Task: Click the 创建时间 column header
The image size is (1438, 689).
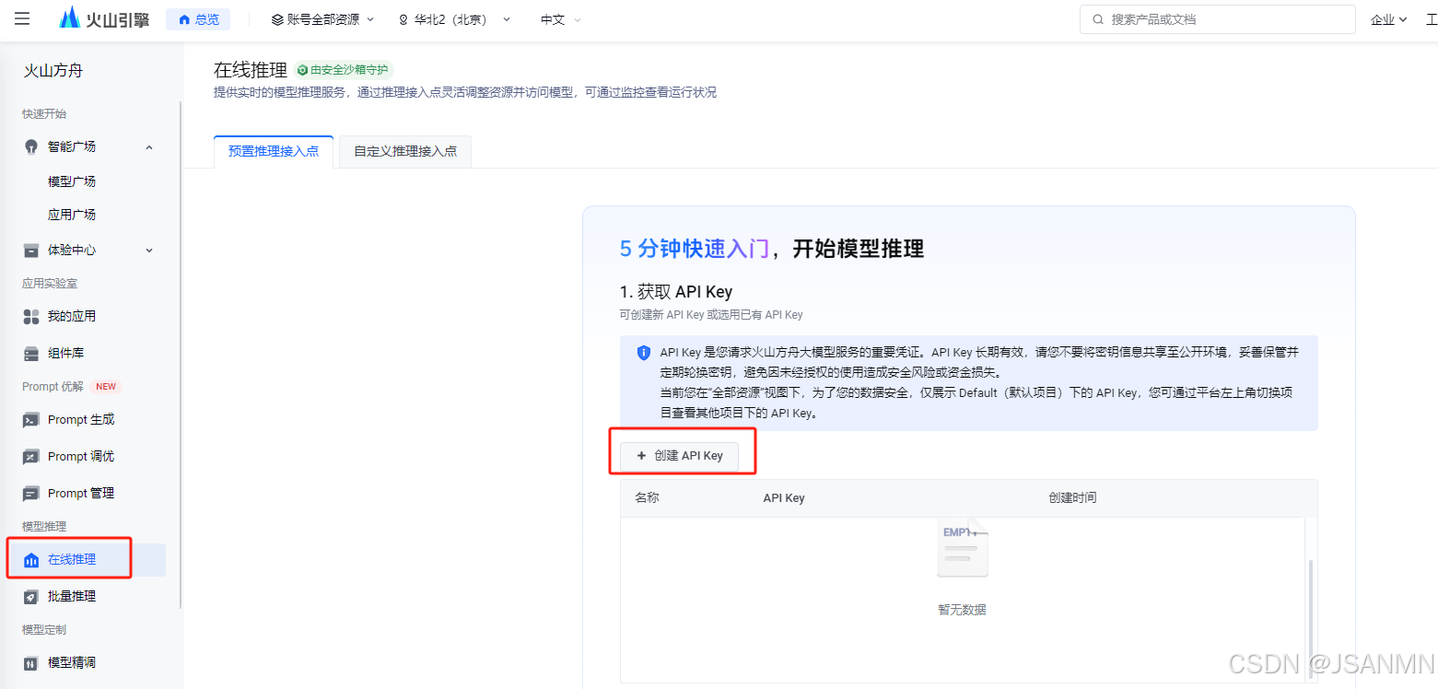Action: click(1072, 497)
